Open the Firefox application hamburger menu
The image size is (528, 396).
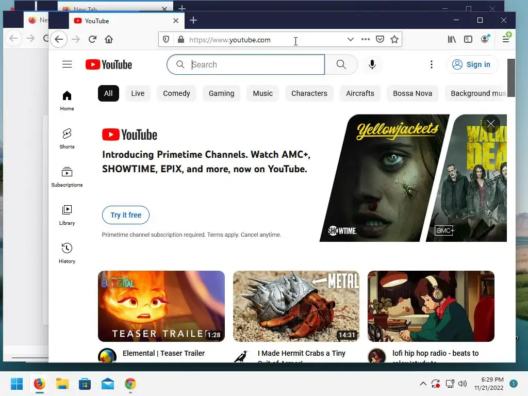506,39
